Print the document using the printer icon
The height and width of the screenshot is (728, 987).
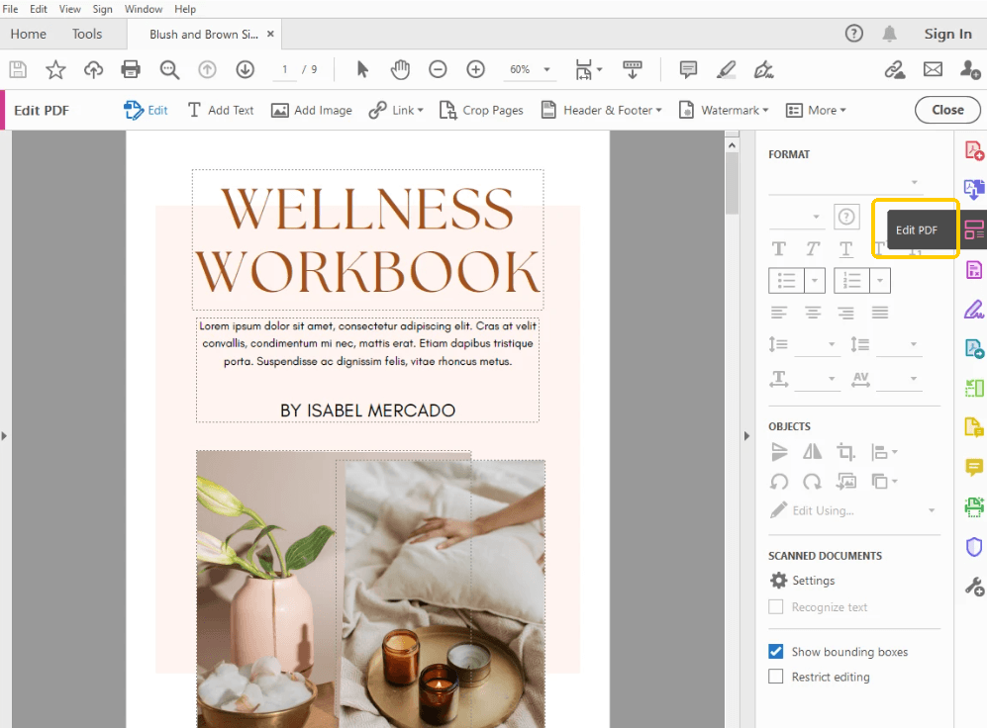click(131, 69)
